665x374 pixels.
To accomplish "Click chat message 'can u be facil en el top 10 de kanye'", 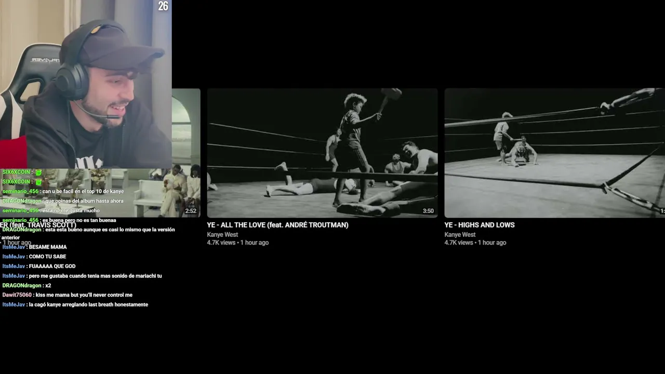I will coord(83,192).
